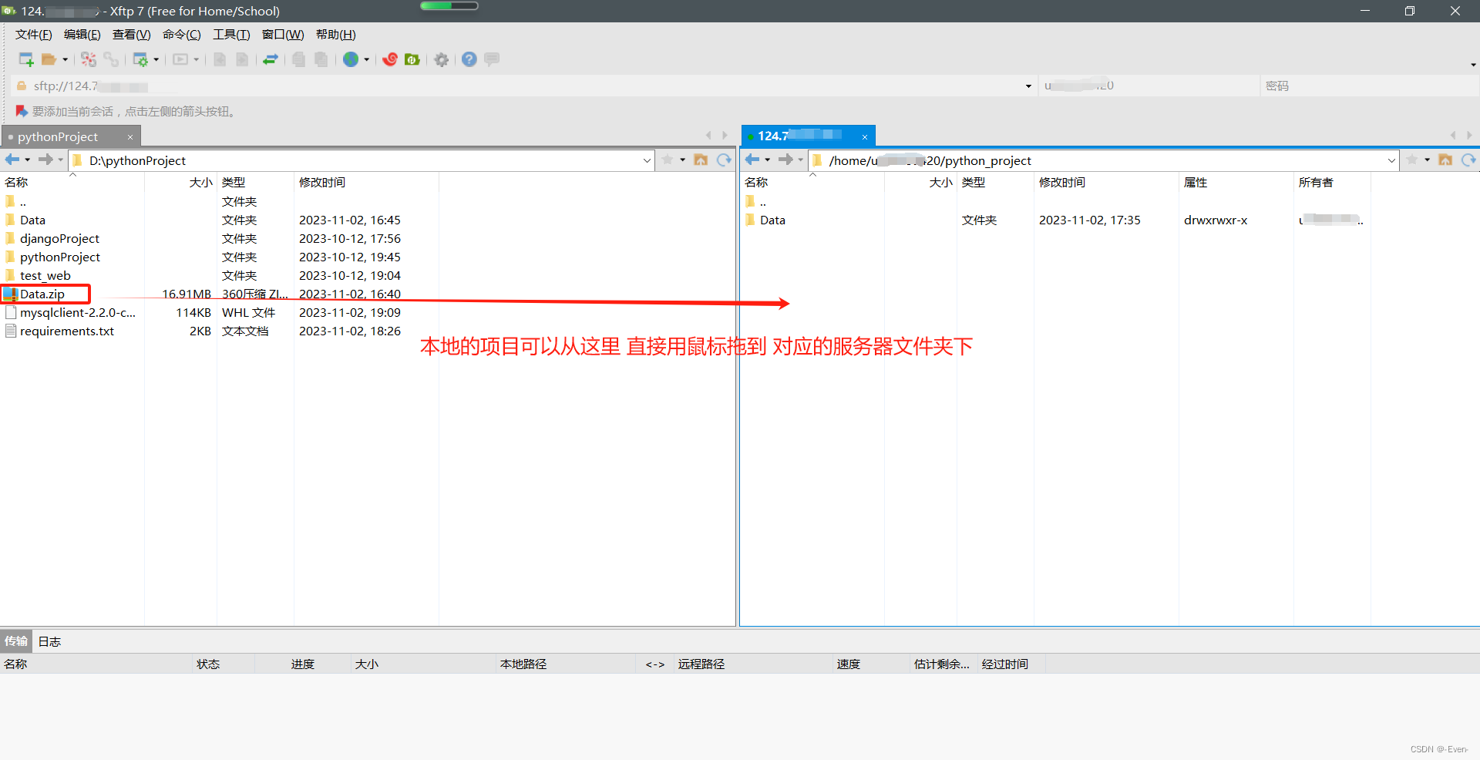Click the transfer-right file icon
Viewport: 1480px width, 760px height.
pyautogui.click(x=242, y=59)
